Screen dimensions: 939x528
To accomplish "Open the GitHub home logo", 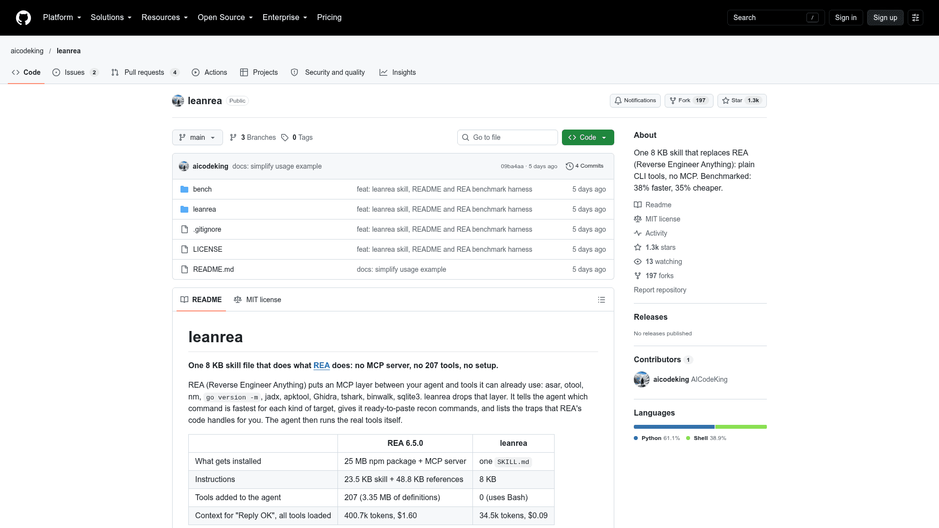I will click(23, 18).
